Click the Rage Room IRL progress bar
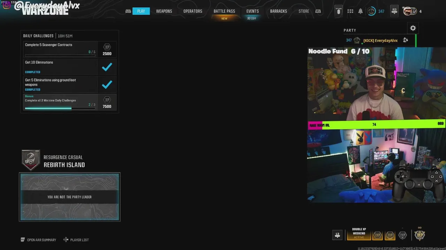446x250 pixels. (376, 124)
